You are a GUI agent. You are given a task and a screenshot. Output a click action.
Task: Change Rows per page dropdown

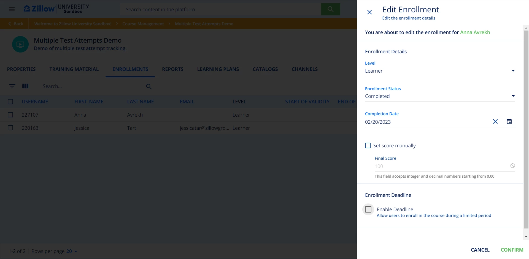tap(72, 251)
